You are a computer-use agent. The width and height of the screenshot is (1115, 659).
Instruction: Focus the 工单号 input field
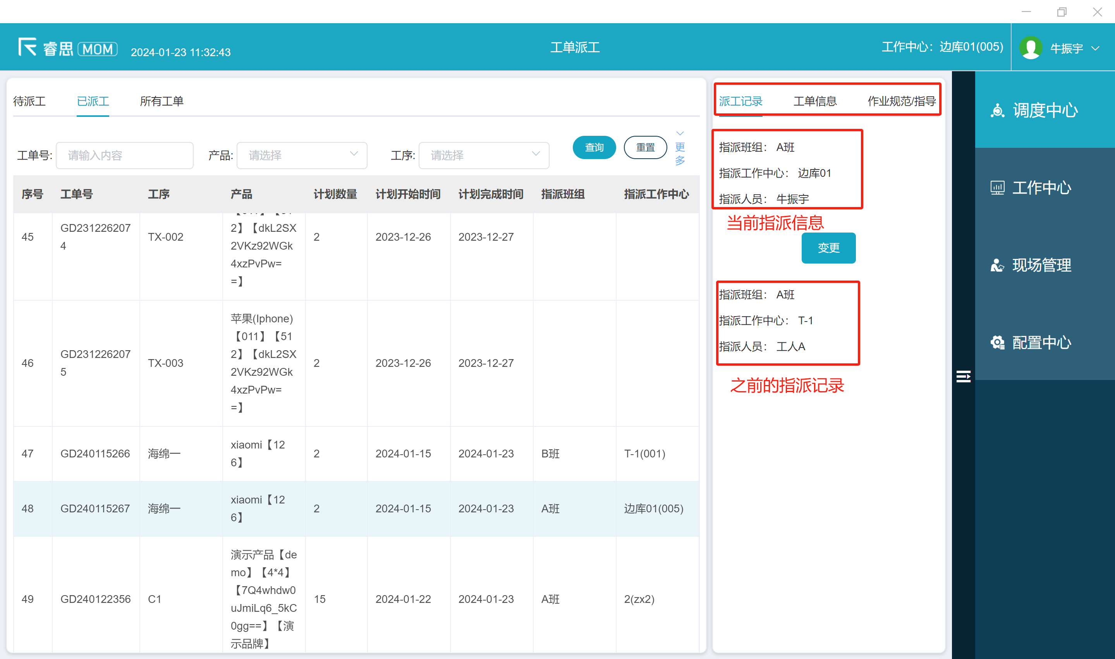point(124,156)
